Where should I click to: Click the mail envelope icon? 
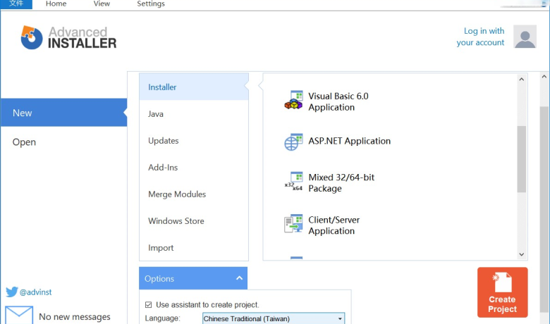tap(19, 315)
